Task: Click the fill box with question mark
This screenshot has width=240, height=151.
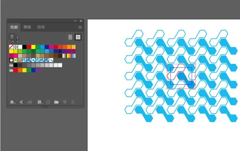Action: coord(12,37)
